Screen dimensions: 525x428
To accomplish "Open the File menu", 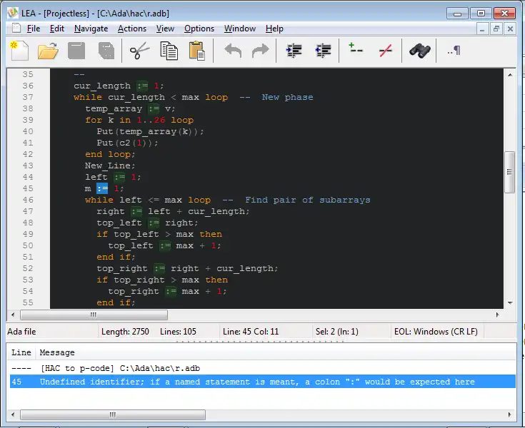I will tap(34, 29).
